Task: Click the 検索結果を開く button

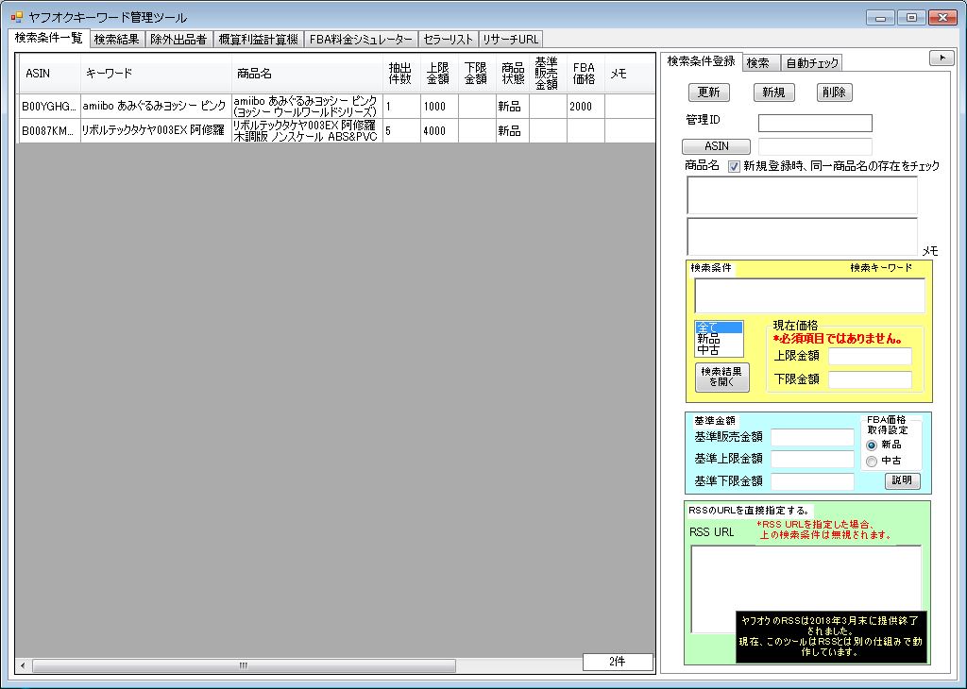Action: point(722,378)
